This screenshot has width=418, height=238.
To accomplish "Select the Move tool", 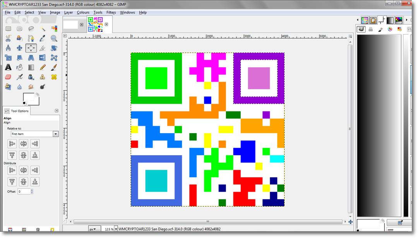I will coord(19,48).
